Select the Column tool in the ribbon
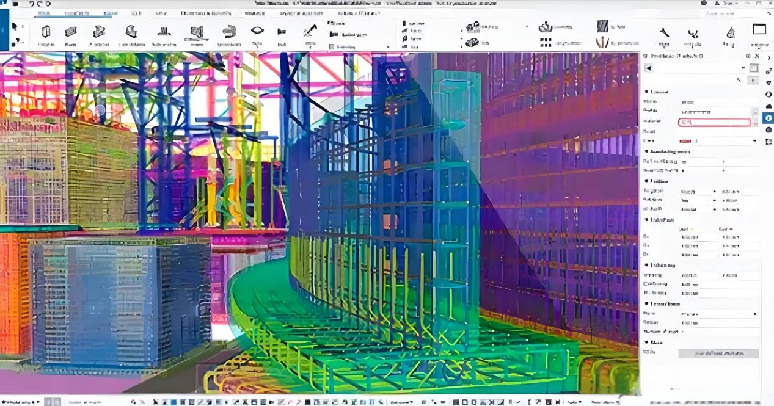 tap(46, 32)
